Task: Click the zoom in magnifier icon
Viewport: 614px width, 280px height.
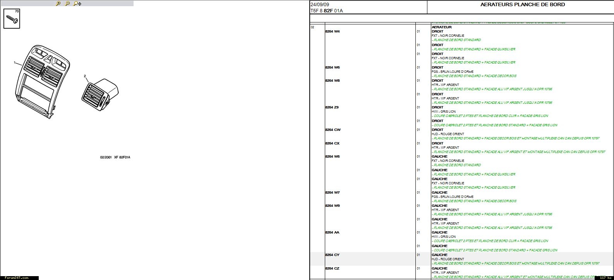Action: (x=58, y=3)
